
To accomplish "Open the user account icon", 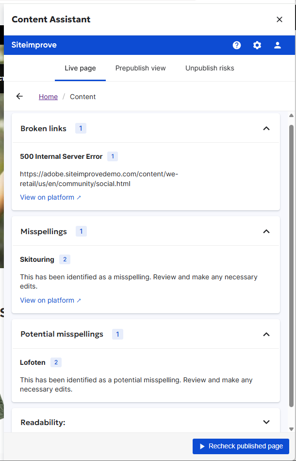I will point(278,45).
